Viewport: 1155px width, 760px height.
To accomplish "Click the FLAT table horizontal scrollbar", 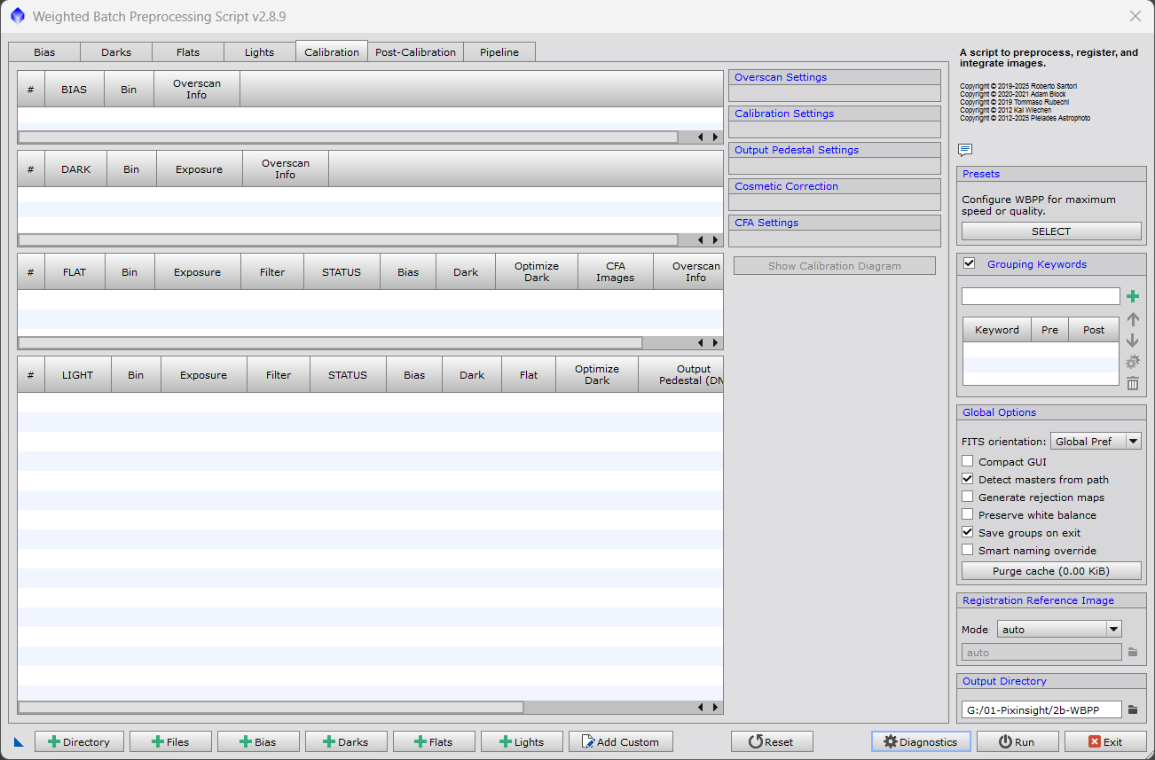I will tap(330, 343).
